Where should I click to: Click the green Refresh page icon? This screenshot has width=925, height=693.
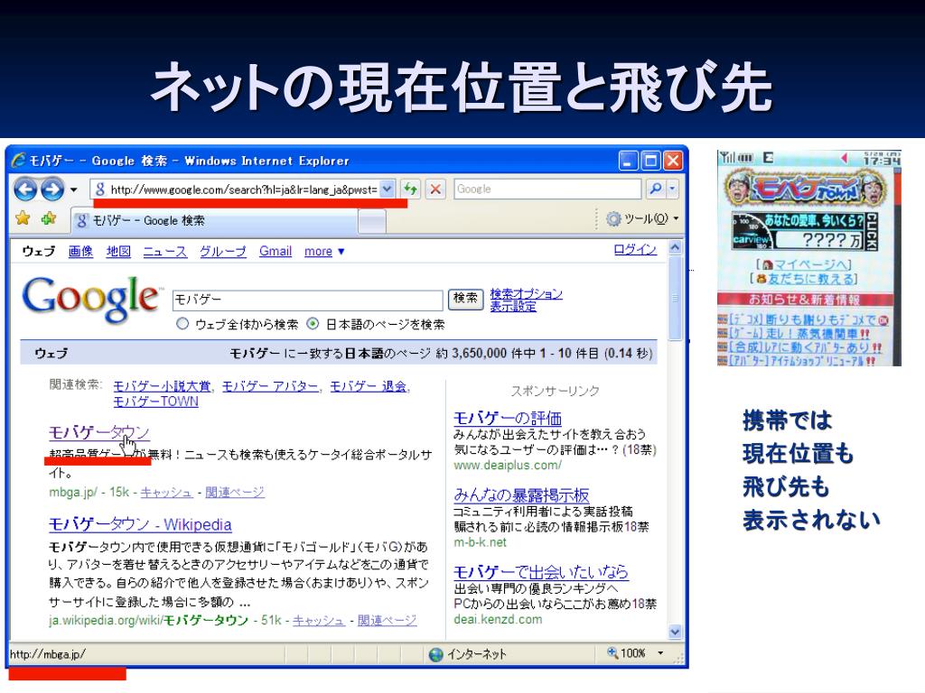(410, 189)
